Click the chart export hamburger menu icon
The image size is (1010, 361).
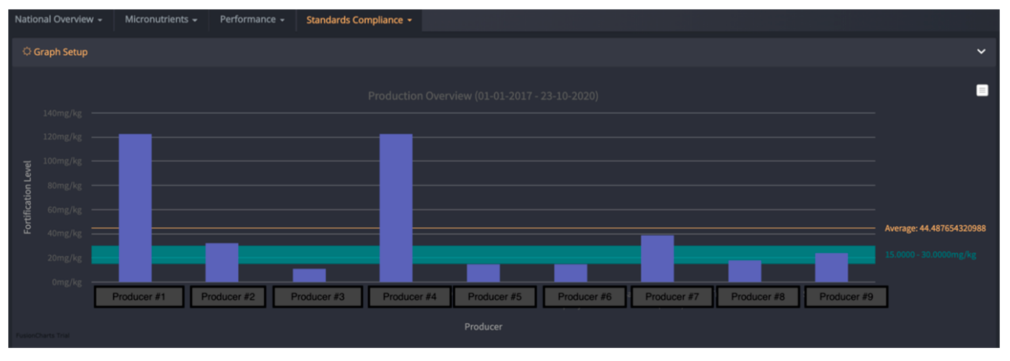982,91
